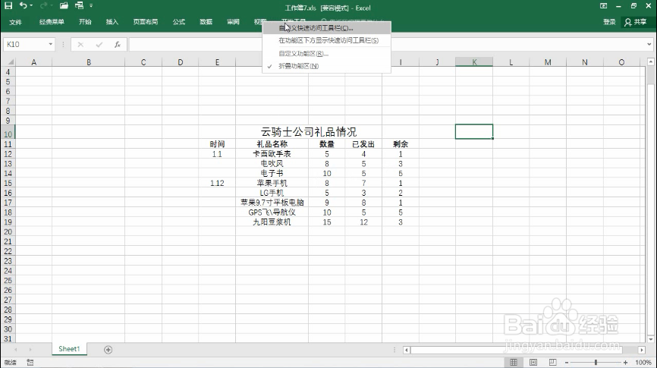Click the zoom in plus button
This screenshot has height=368, width=657.
pos(625,363)
